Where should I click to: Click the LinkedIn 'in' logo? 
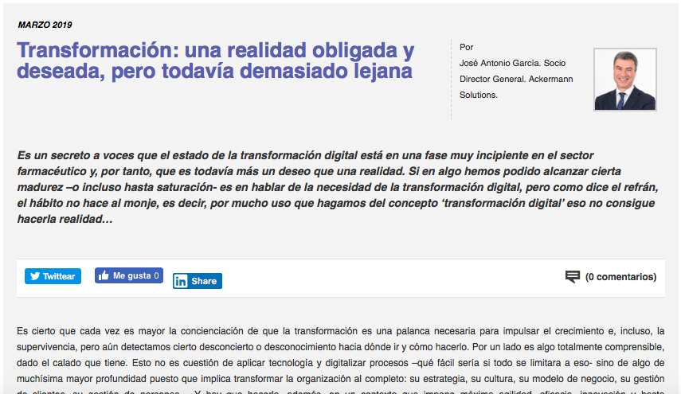[x=182, y=281]
